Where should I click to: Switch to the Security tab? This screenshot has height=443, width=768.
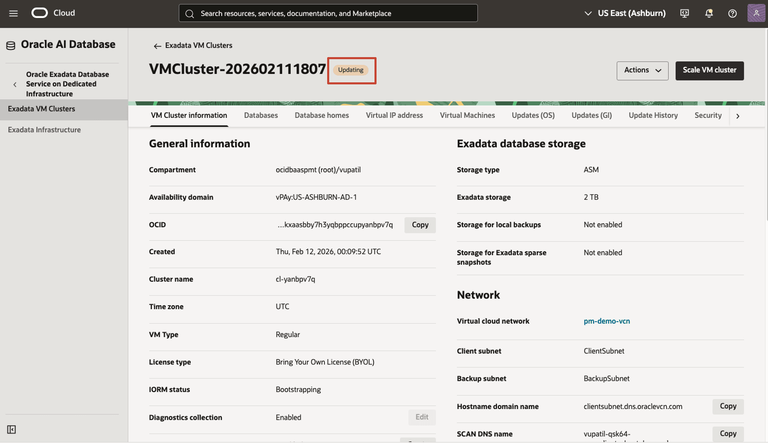708,115
